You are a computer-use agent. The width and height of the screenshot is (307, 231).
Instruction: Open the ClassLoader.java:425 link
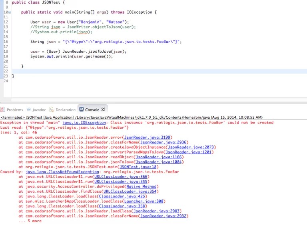pyautogui.click(x=122, y=196)
